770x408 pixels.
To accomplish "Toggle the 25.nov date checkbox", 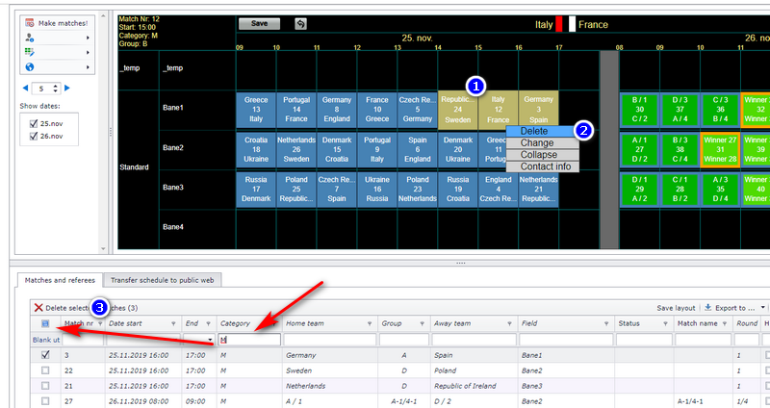I will [x=34, y=124].
